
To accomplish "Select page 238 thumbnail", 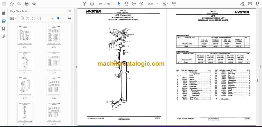I will pos(54,61).
